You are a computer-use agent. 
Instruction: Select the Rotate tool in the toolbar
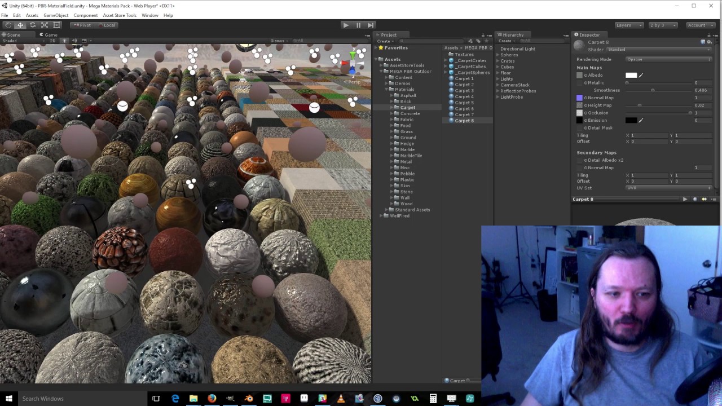(32, 25)
